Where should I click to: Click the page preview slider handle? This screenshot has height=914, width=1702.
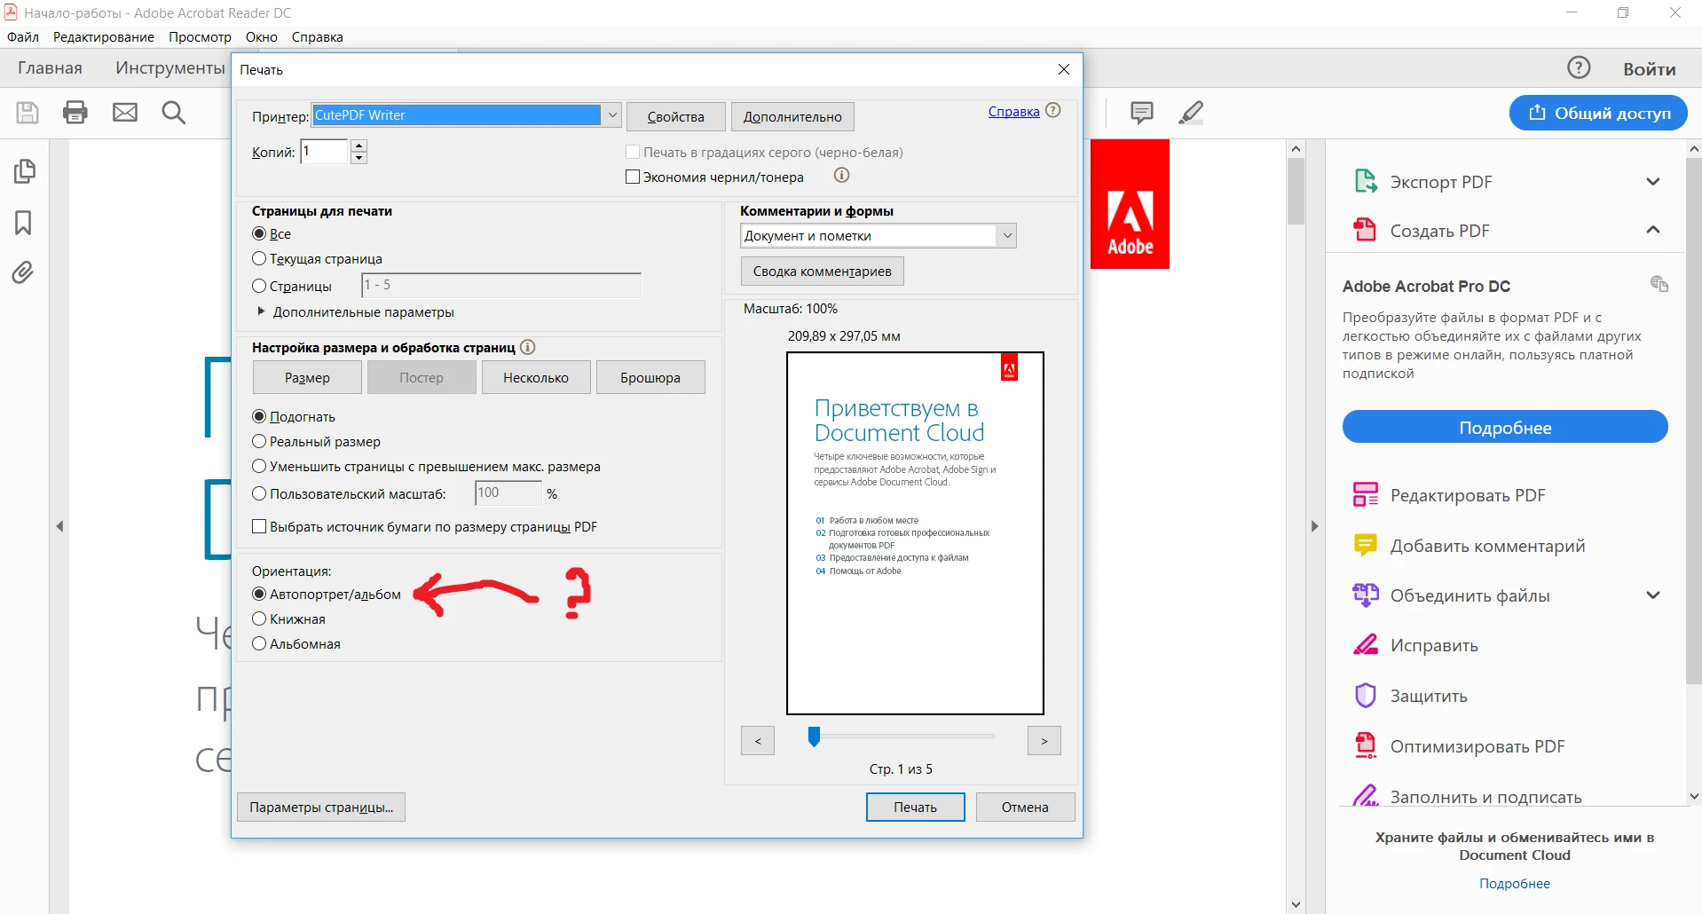tap(814, 737)
